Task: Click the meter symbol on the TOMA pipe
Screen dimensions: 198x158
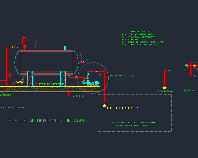Action: click(x=178, y=76)
